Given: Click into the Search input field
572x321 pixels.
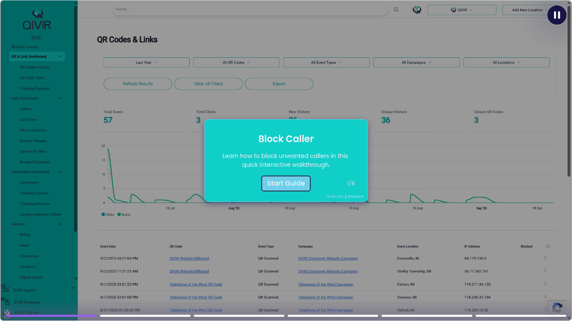Looking at the screenshot, I should 250,9.
